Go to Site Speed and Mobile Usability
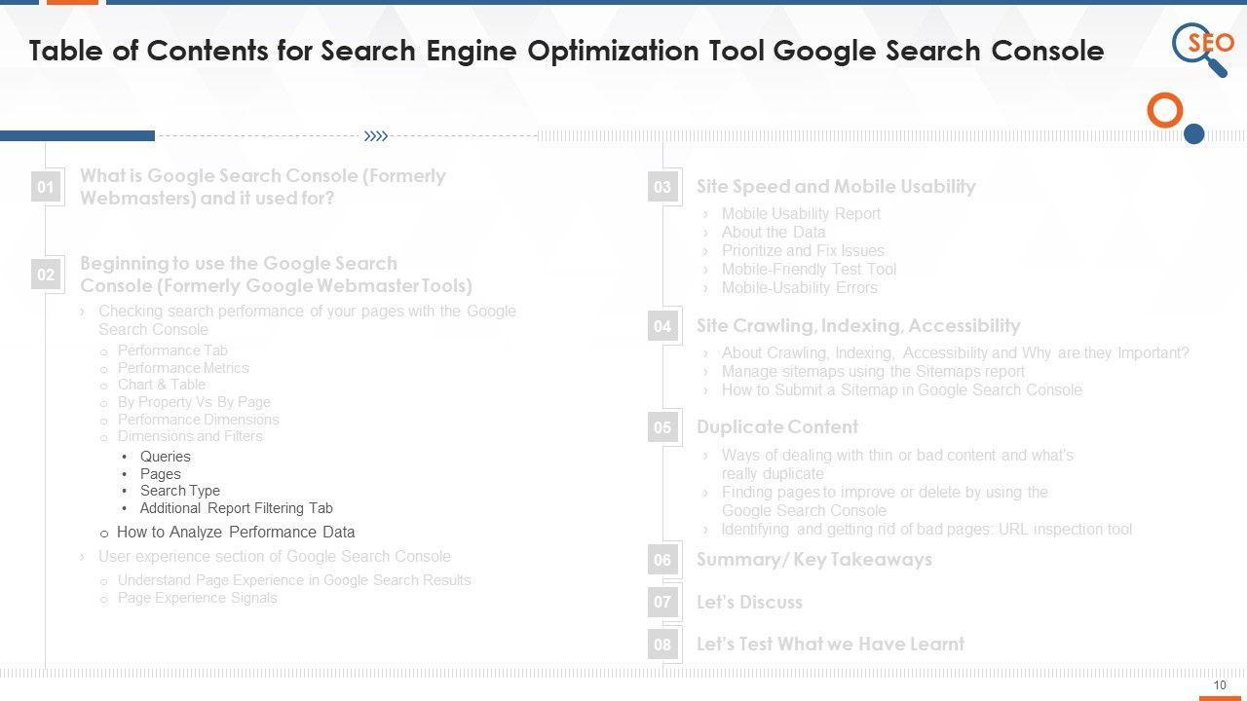The image size is (1247, 701). (836, 187)
